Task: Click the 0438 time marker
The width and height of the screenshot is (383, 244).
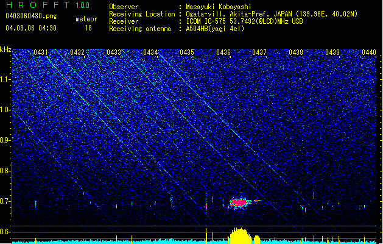Action: coord(296,52)
